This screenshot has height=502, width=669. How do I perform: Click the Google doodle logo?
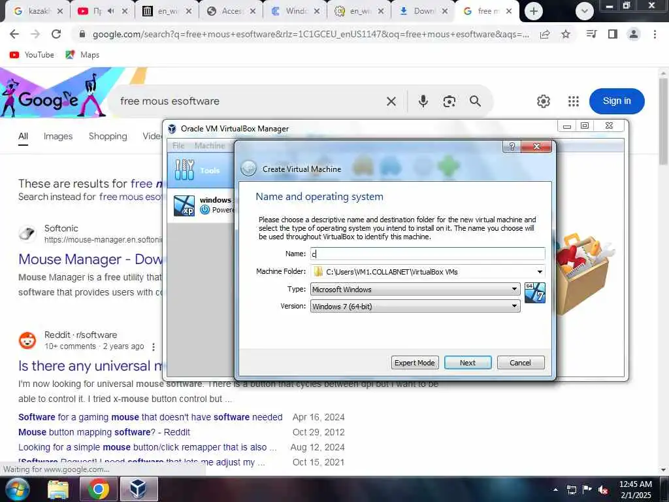click(x=52, y=94)
